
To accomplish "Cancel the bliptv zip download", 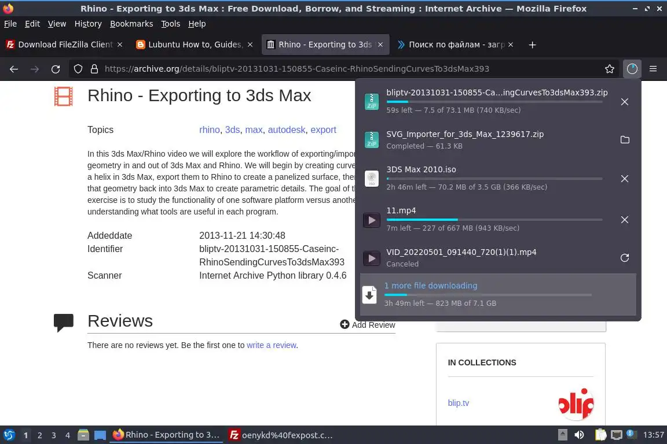I will tap(625, 102).
